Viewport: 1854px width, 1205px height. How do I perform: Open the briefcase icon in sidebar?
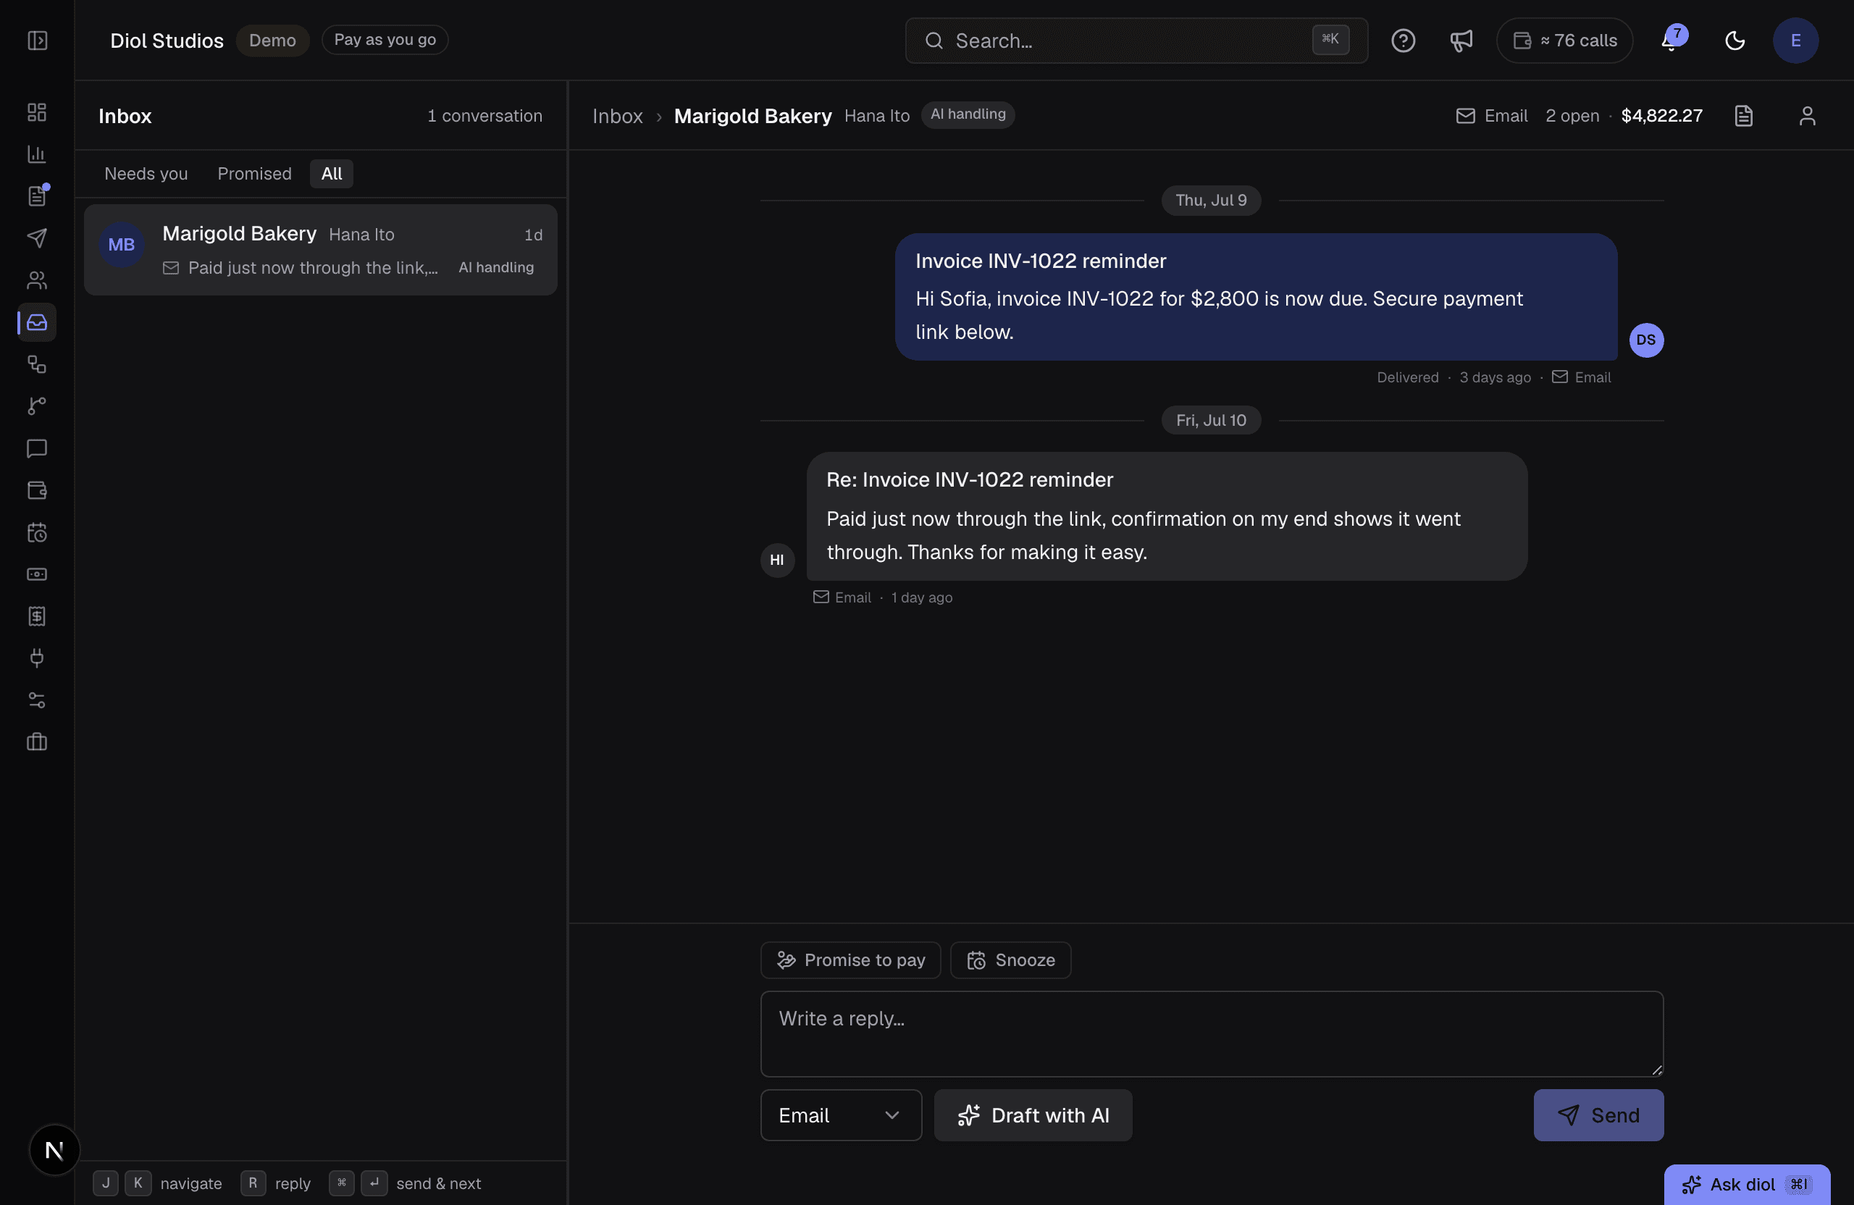coord(37,742)
